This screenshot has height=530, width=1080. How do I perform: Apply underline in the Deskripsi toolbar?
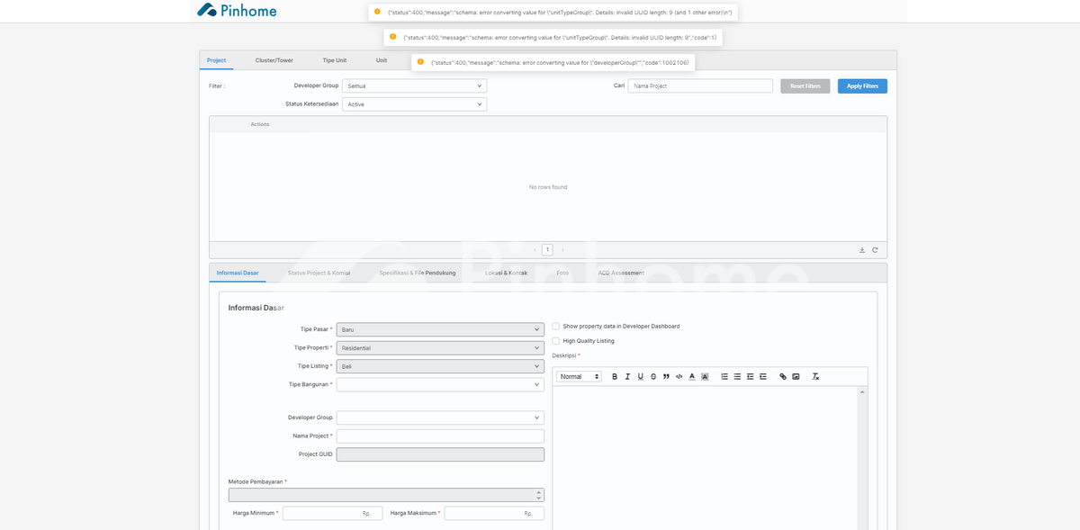tap(640, 376)
